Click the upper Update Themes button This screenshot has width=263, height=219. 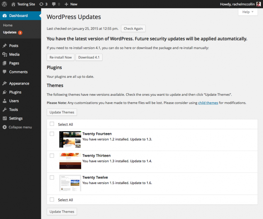click(62, 112)
